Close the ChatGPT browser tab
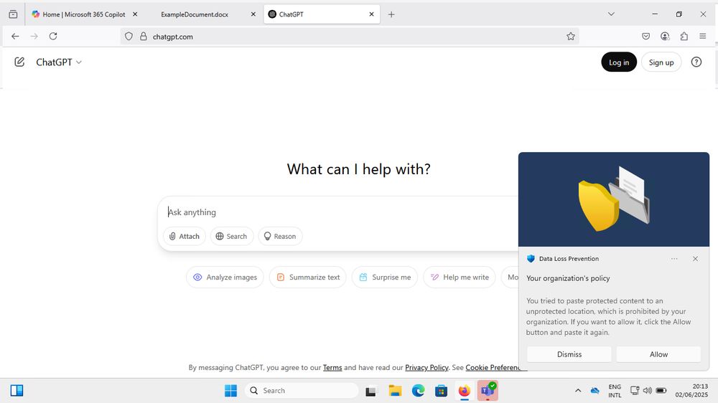 tap(371, 14)
